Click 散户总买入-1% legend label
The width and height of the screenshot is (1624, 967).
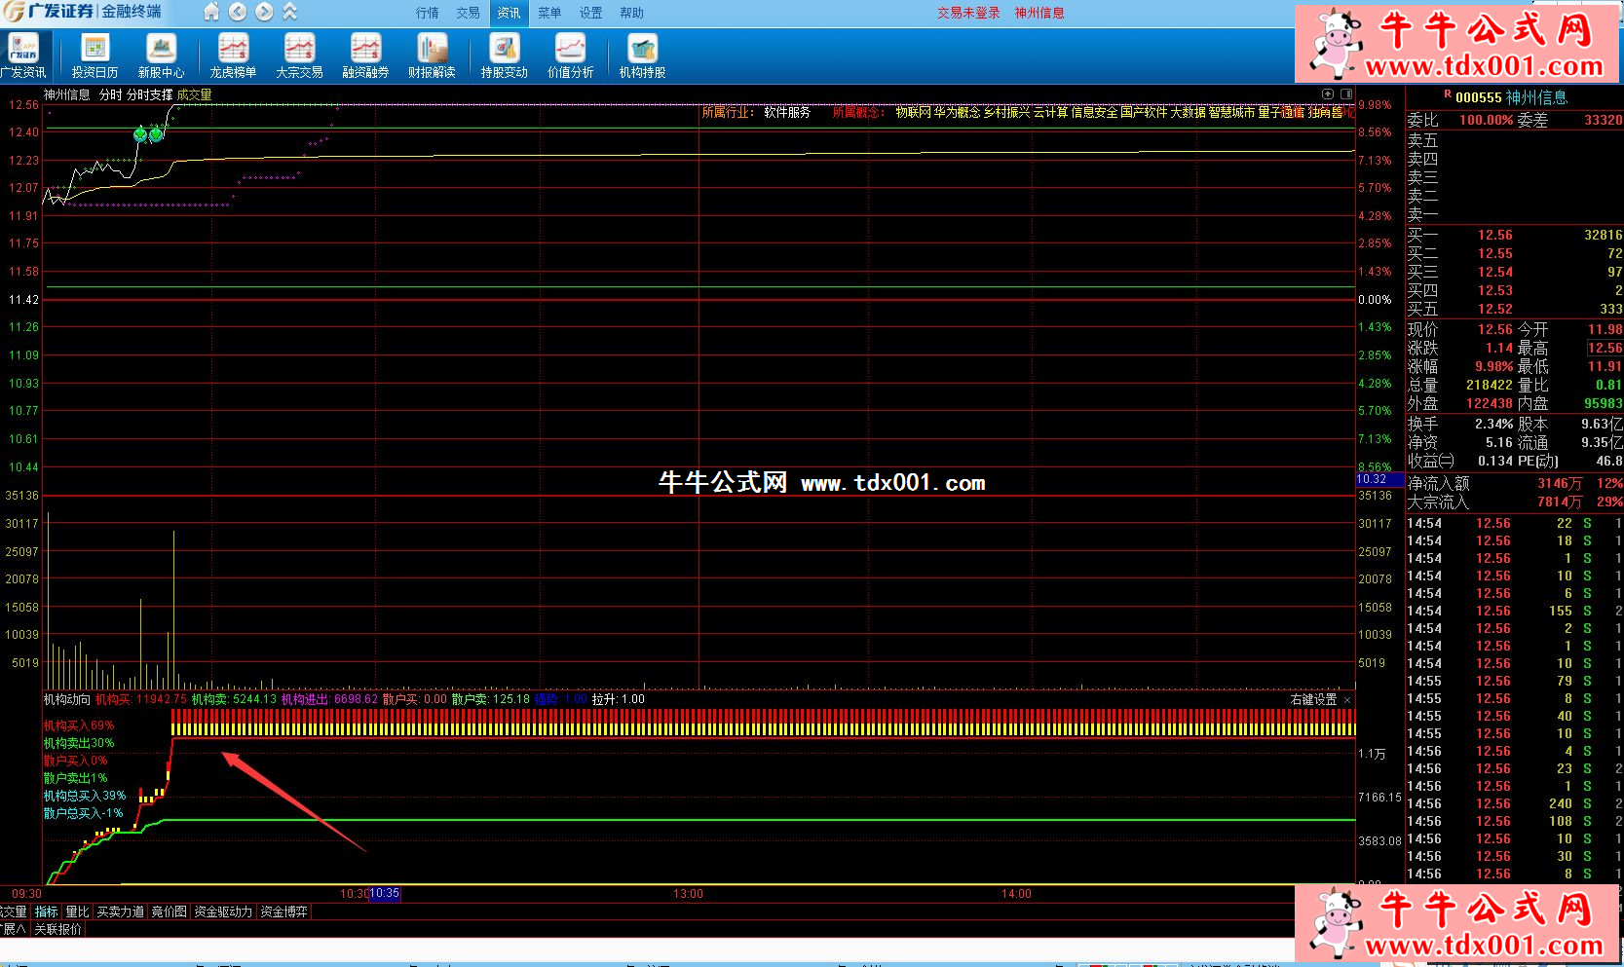pos(83,813)
